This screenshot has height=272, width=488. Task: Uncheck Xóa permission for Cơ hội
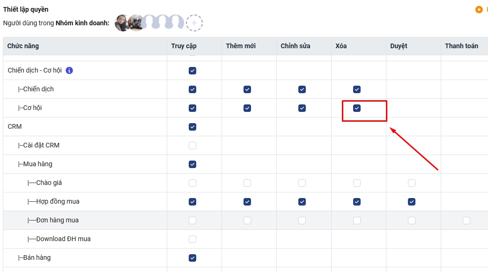[x=357, y=108]
